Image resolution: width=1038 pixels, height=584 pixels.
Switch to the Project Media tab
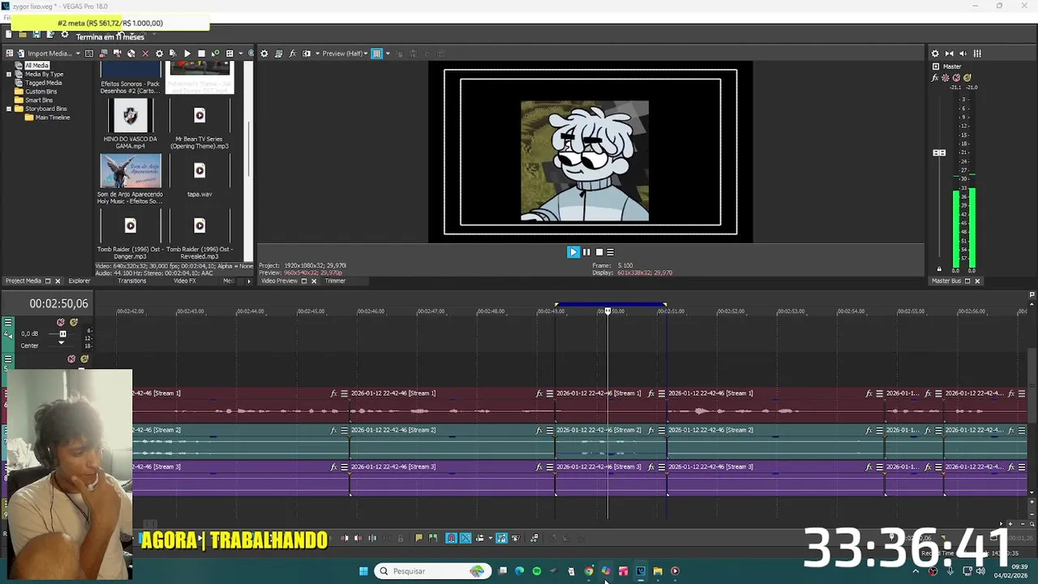(x=23, y=281)
